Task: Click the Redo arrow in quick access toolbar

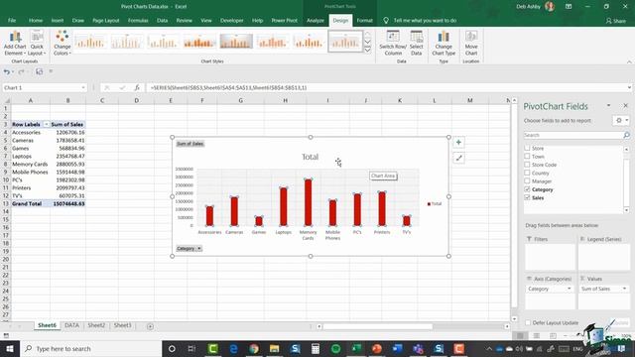Action: [21, 71]
